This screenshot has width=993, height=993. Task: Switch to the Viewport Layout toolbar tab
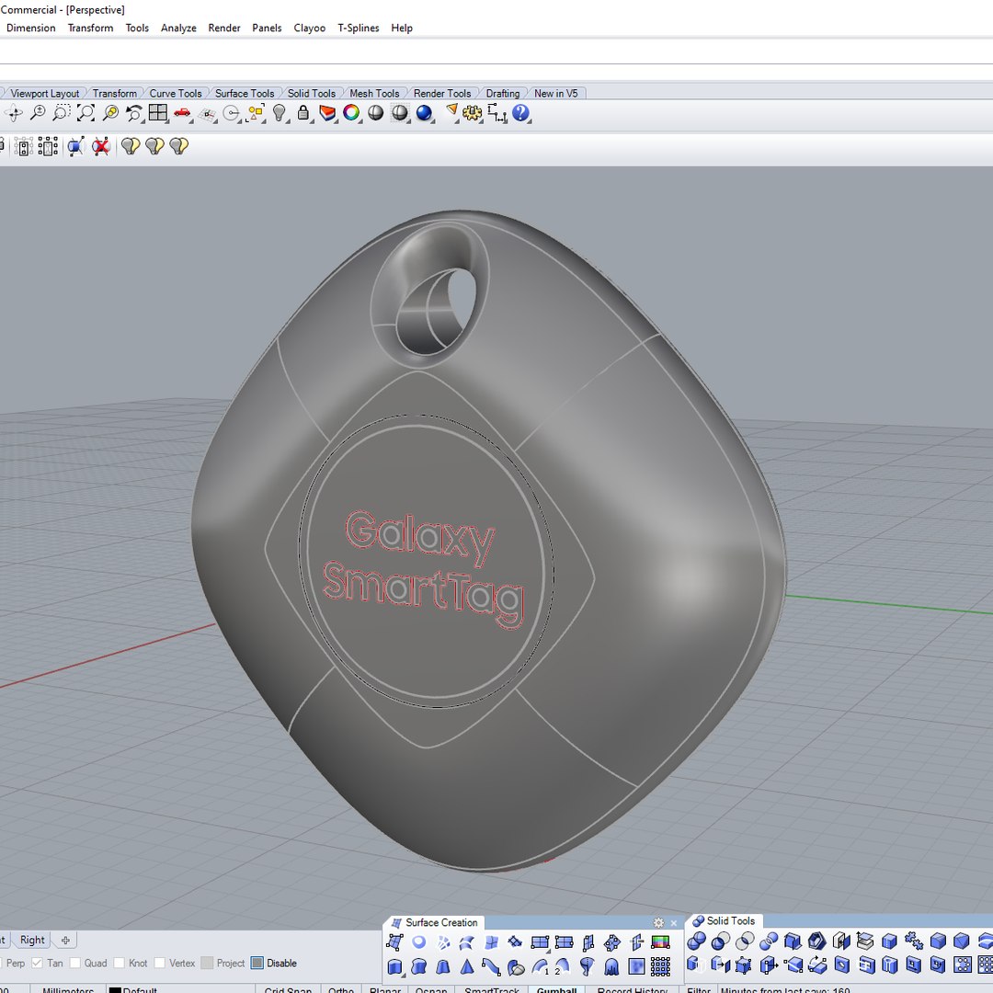point(44,93)
